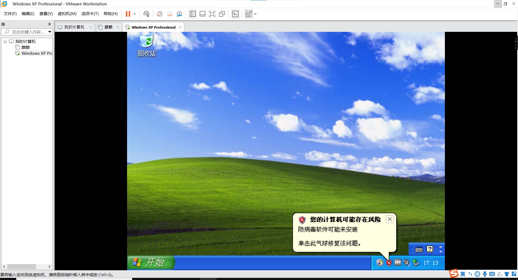Open the Sogou toolbox grid icon

pos(514,274)
